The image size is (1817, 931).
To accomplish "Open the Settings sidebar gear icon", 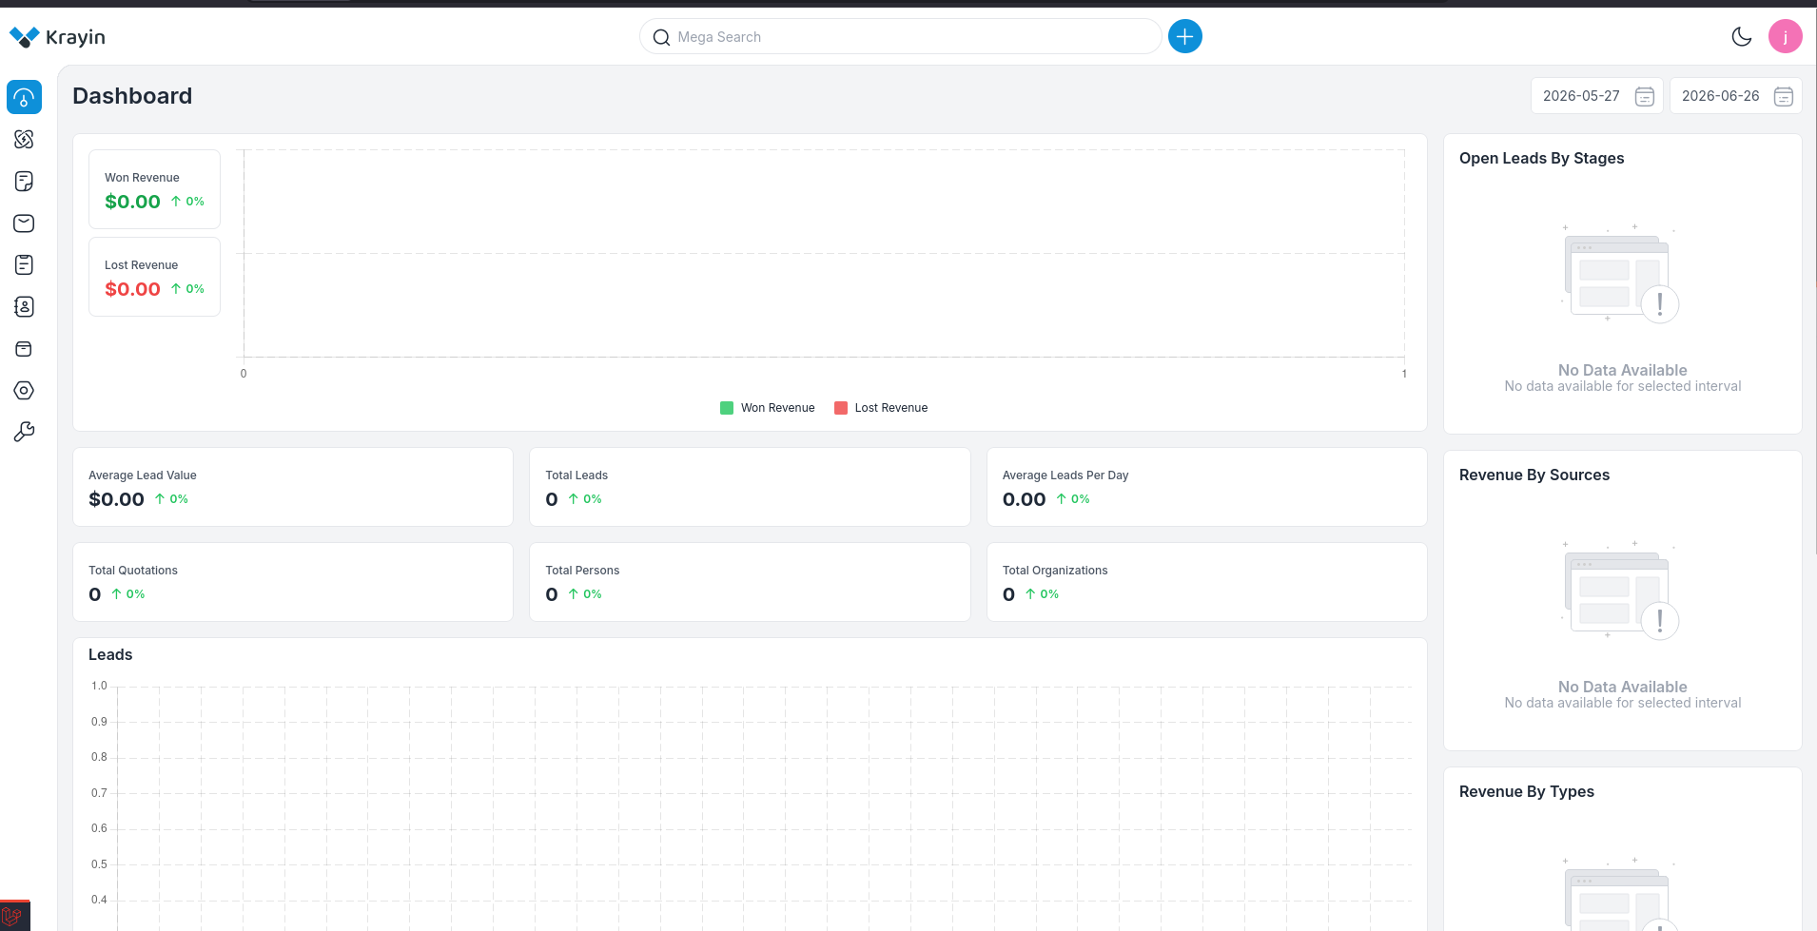I will point(24,390).
